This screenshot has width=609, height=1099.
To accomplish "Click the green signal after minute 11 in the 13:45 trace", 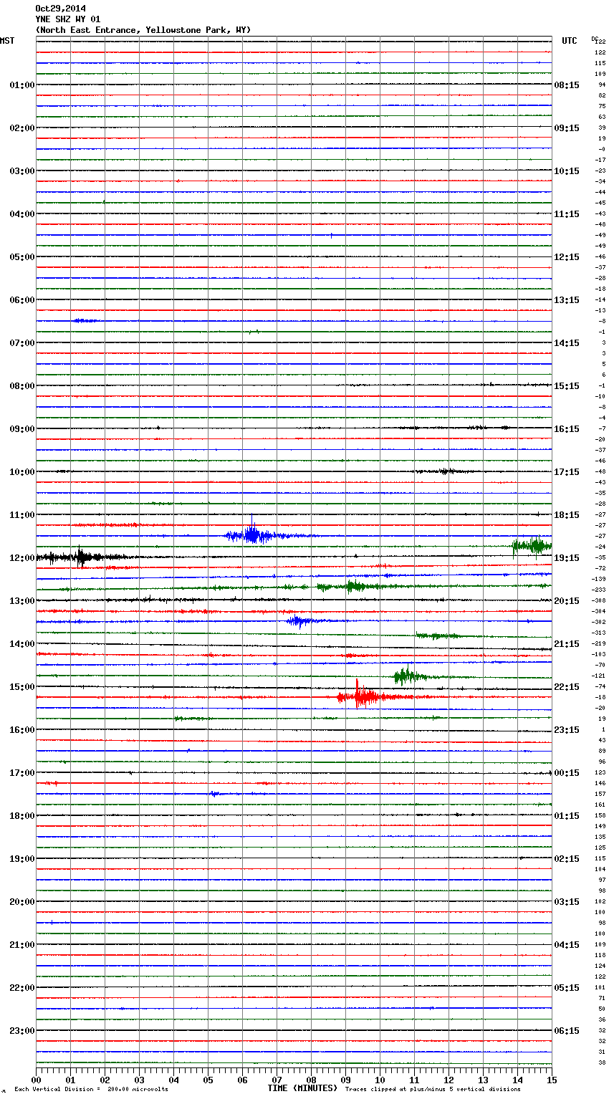I will coord(437,635).
